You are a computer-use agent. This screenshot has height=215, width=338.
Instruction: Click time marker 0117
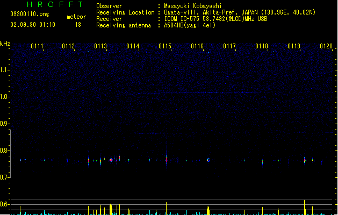[x=229, y=46]
